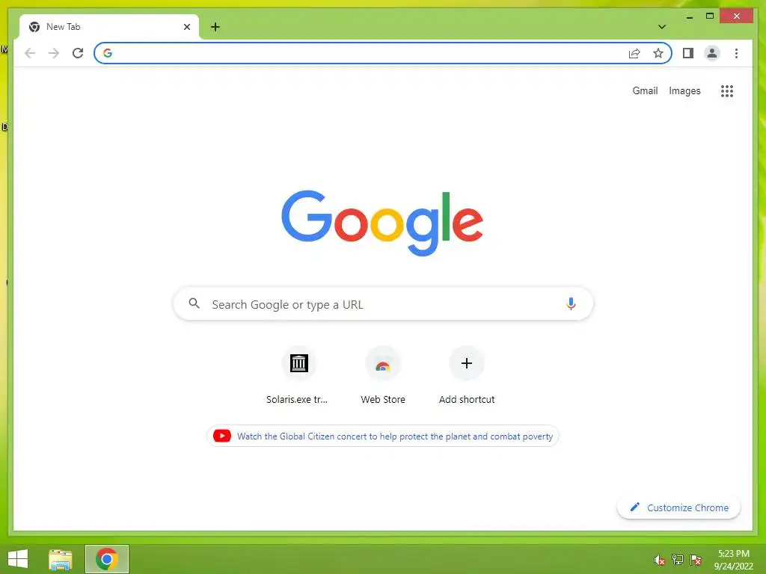Open the Windows Start button
766x574 pixels.
[18, 559]
